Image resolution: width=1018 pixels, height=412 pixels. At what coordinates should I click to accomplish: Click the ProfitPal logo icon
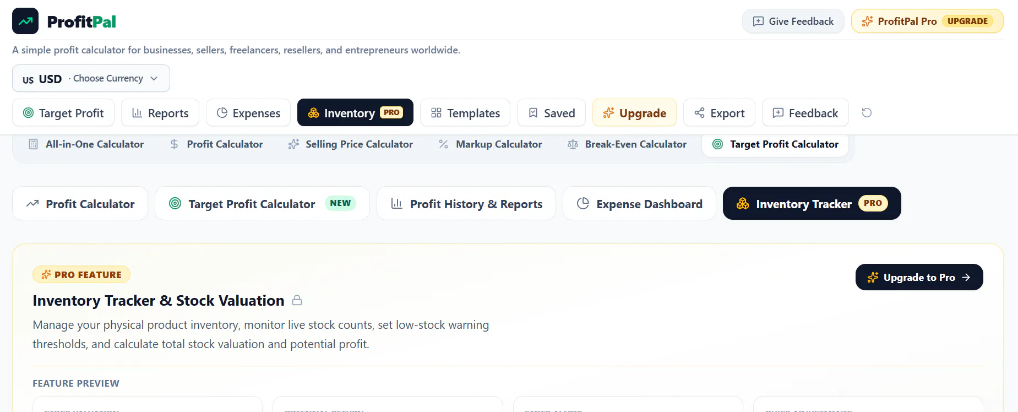pos(25,21)
